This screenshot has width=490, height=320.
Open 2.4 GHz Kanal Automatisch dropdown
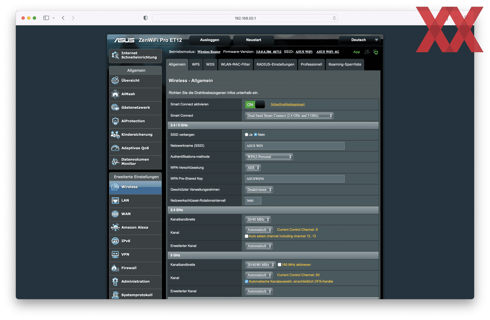(x=259, y=230)
